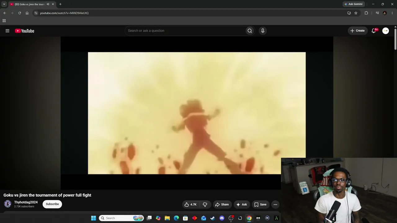Screen dimensions: 397x223
Task: Click the Create button
Action: tap(357, 31)
